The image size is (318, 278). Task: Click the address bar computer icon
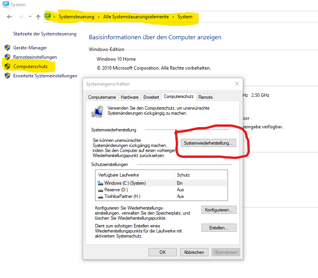48,16
